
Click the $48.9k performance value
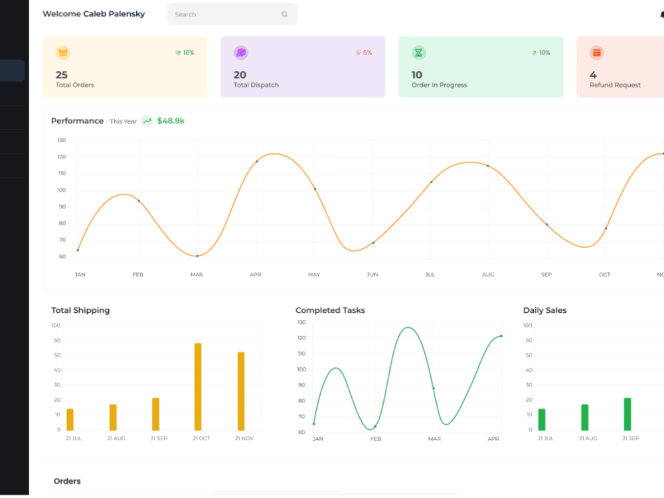coord(171,121)
